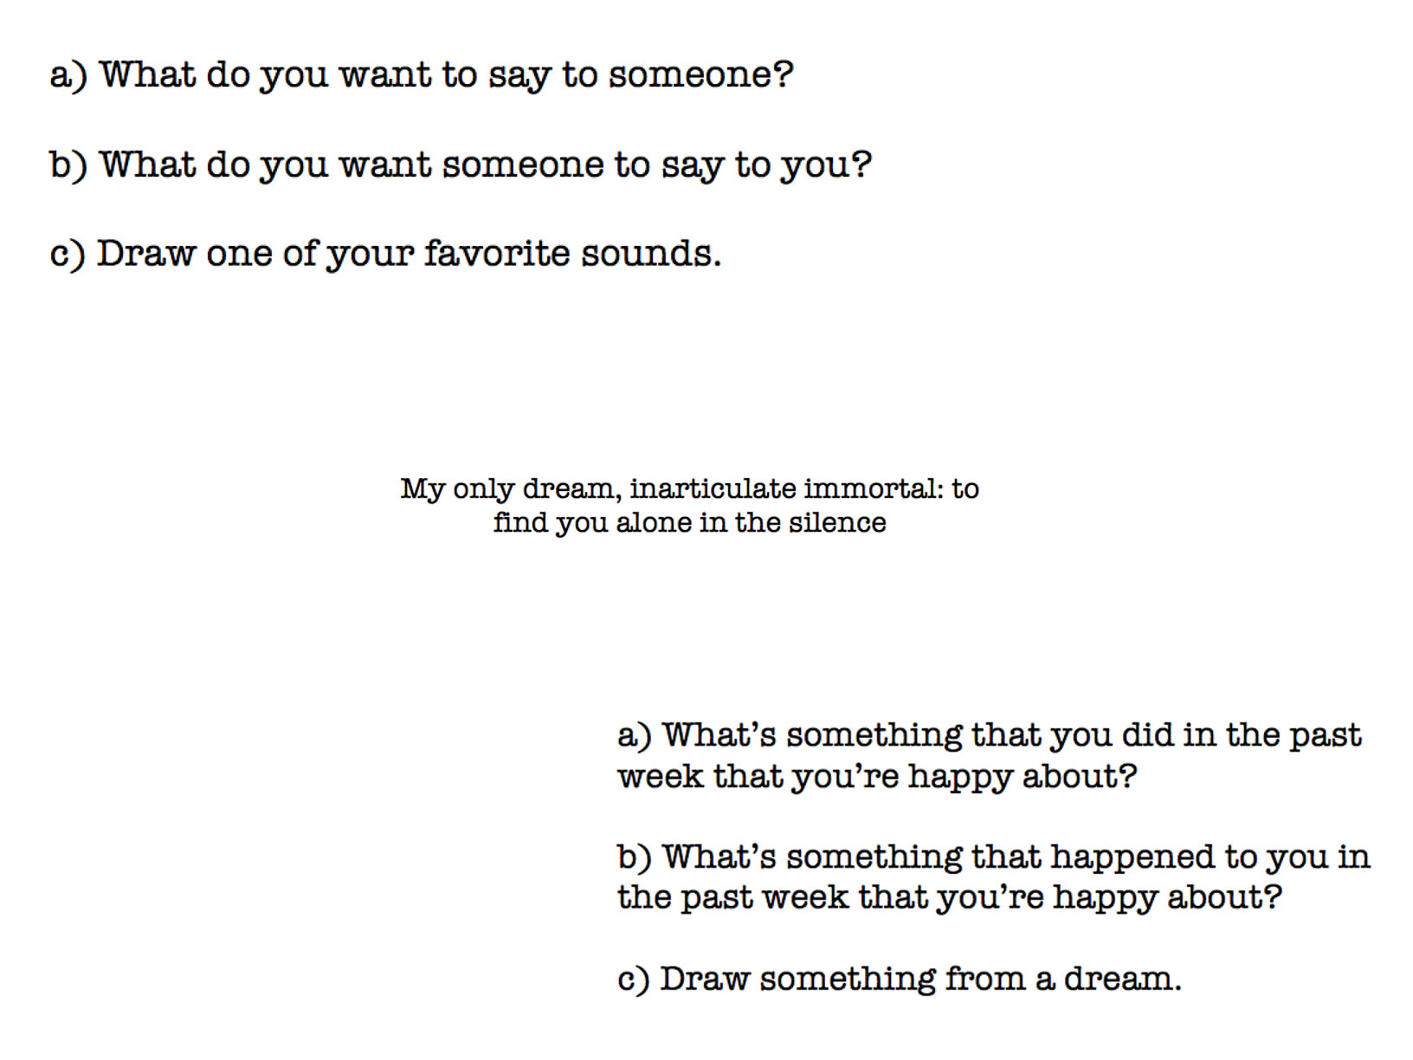The width and height of the screenshot is (1413, 1060).
Task: Click the 'a)' label in the top prompt list
Action: coord(68,75)
